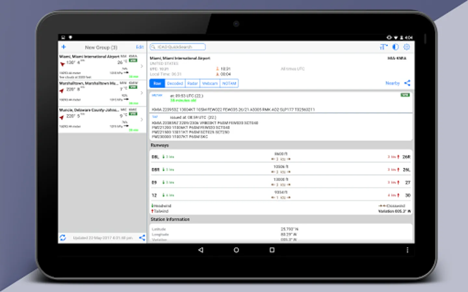
Task: Click the Tailwind legend entry
Action: [160, 211]
